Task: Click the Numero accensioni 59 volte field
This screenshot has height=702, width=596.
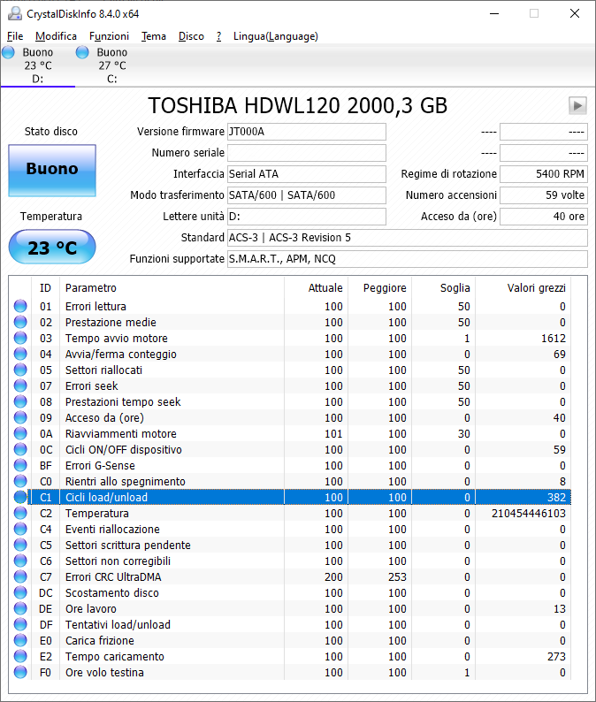Action: [544, 195]
